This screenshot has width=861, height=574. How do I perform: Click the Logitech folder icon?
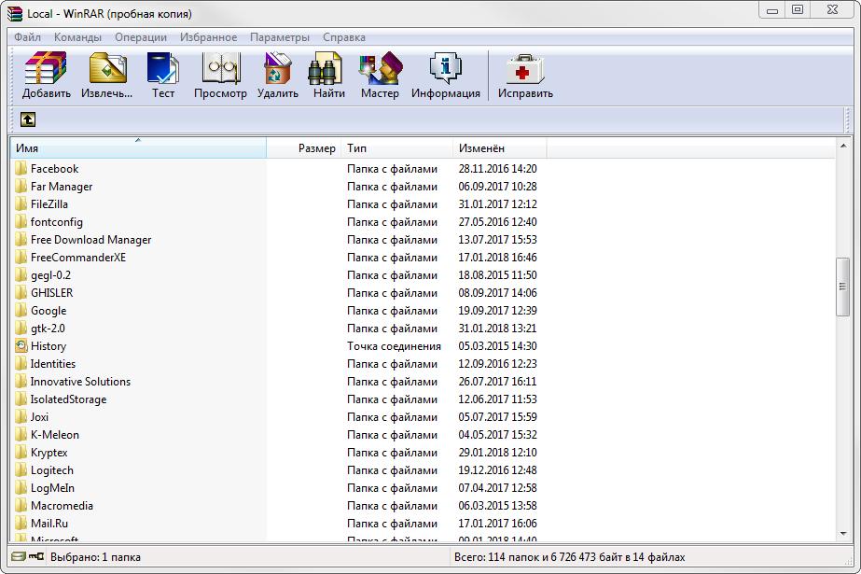coord(21,470)
